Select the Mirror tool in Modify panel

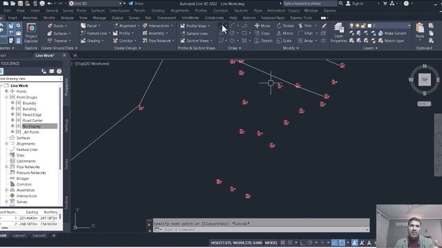pyautogui.click(x=285, y=33)
